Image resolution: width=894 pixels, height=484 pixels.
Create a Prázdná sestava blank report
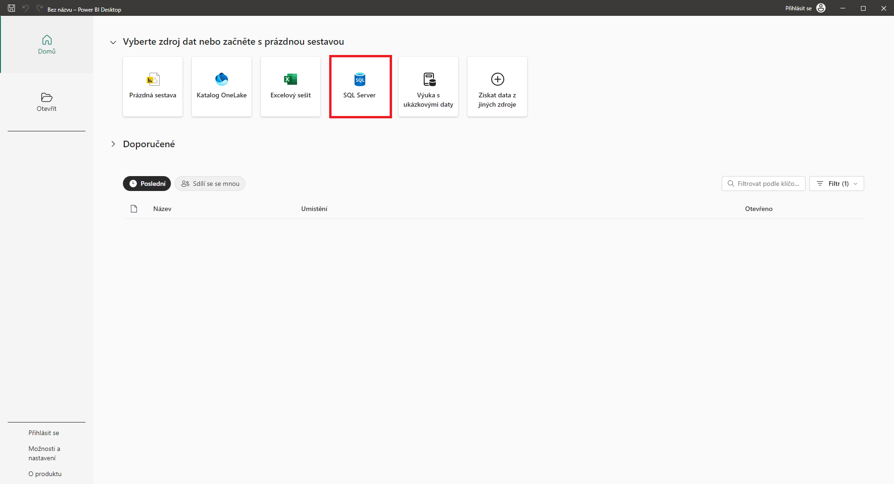(153, 87)
